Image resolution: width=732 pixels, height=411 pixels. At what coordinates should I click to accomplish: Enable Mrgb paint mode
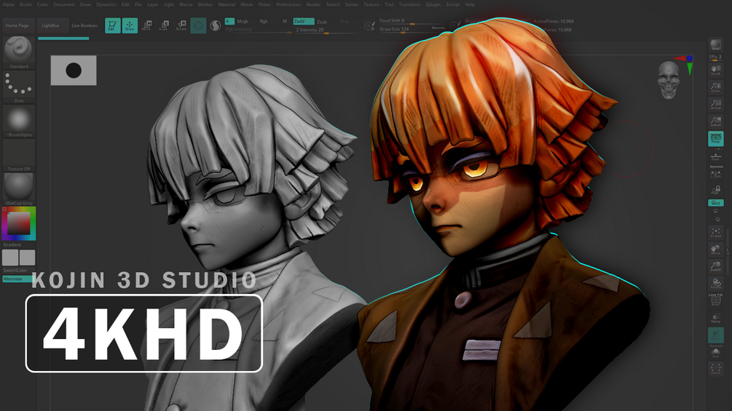243,21
